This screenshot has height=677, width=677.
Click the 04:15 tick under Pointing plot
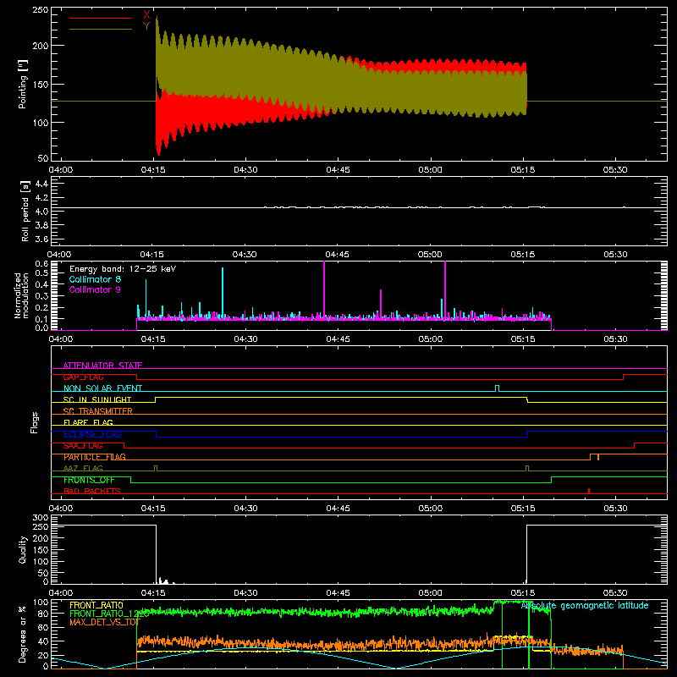[x=153, y=170]
